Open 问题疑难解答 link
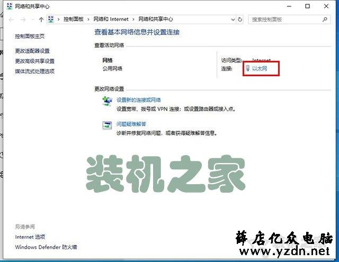Image resolution: width=339 pixels, height=262 pixels. click(131, 124)
